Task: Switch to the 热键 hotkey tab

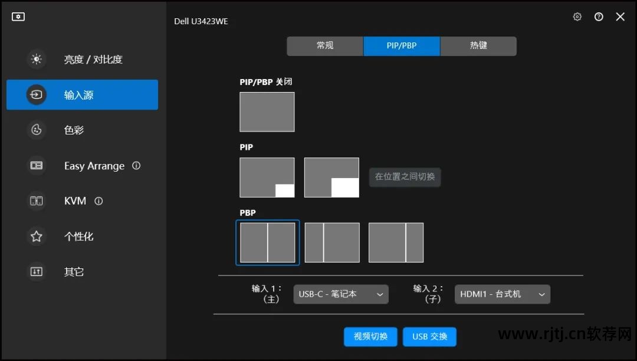Action: [x=478, y=45]
